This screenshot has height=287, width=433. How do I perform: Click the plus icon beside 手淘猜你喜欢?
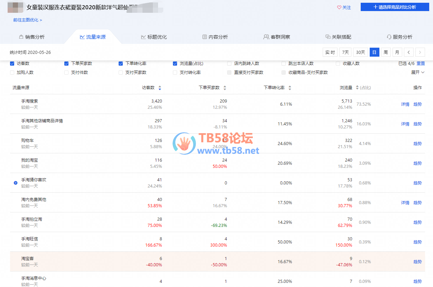[x=16, y=183]
